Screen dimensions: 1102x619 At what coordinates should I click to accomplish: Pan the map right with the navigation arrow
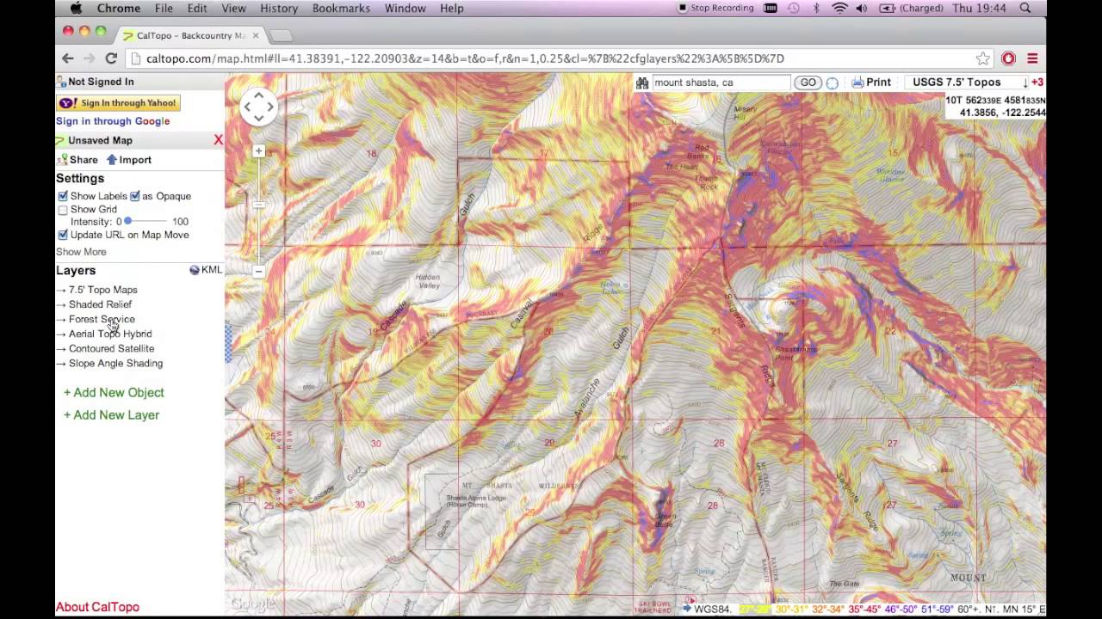point(270,107)
